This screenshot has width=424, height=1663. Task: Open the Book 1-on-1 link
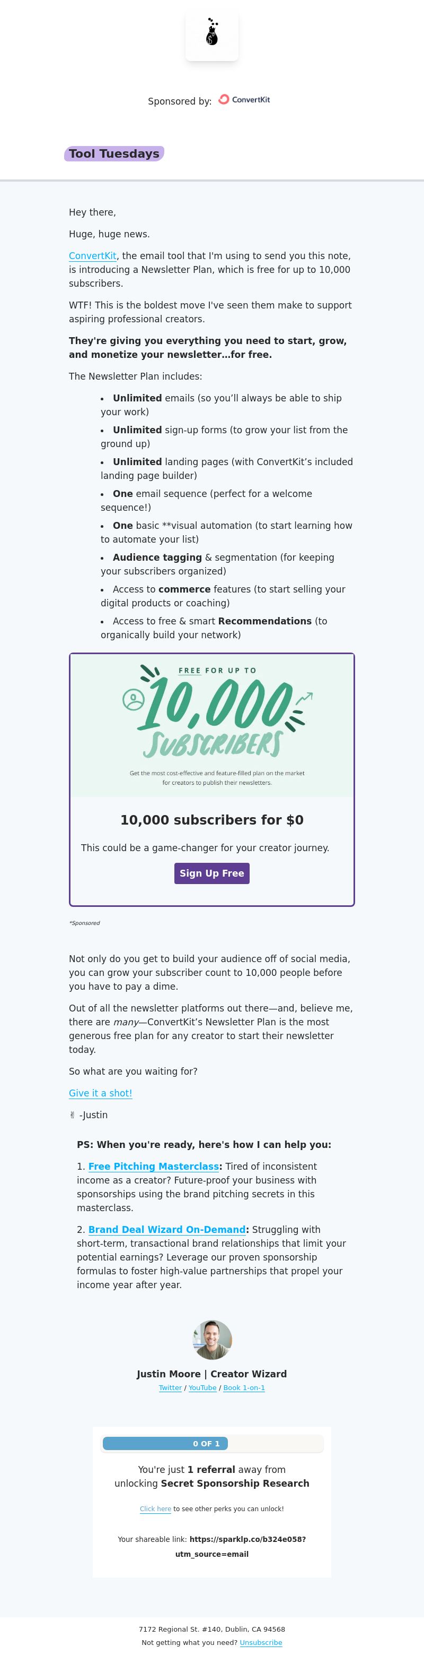244,1388
